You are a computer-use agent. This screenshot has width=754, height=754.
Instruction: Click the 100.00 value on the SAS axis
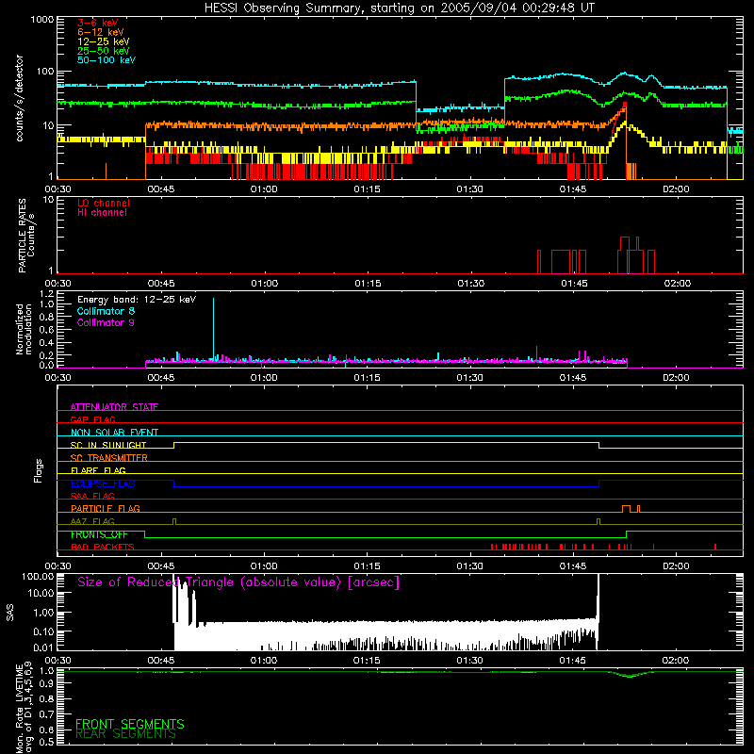tap(38, 576)
